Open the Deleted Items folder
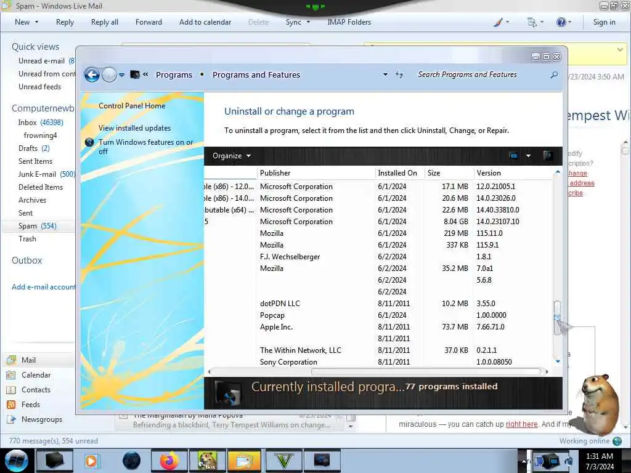The image size is (631, 473). pyautogui.click(x=41, y=187)
